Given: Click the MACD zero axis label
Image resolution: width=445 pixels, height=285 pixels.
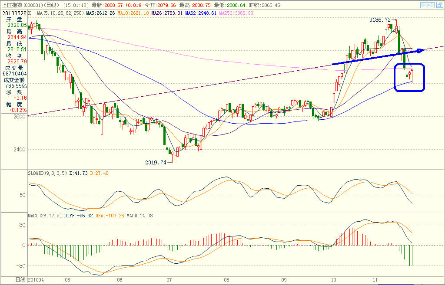Looking at the screenshot, I should tap(24, 246).
